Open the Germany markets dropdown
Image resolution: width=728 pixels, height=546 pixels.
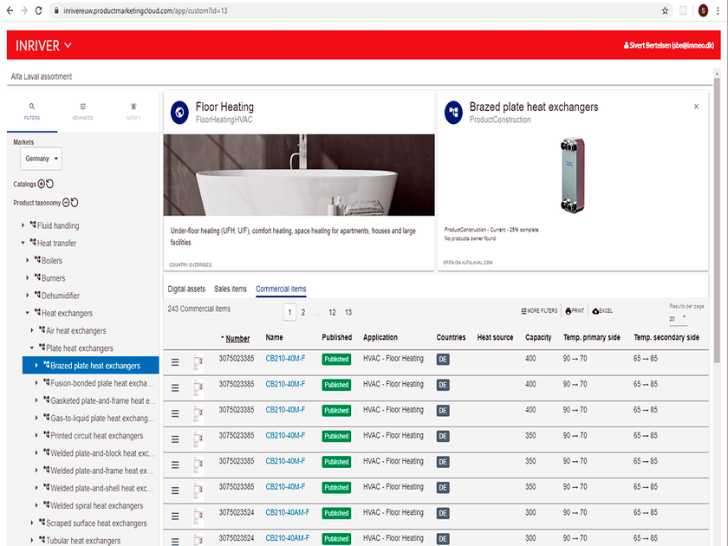pyautogui.click(x=41, y=159)
